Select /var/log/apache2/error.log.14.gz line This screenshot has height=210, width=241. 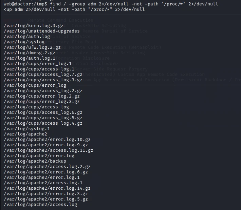point(47,188)
